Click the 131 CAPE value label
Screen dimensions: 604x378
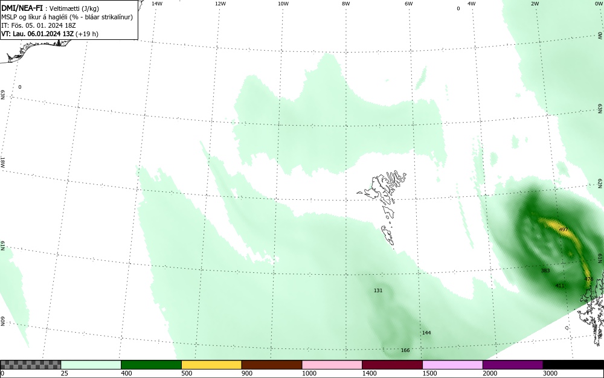378,290
